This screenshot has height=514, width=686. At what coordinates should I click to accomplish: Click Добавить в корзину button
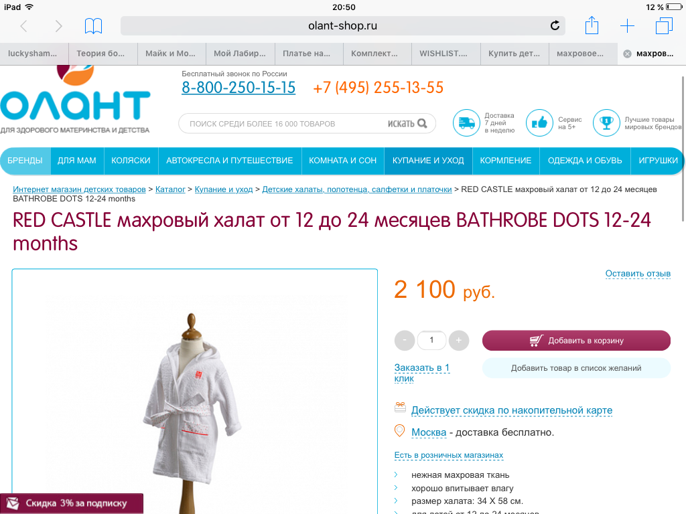576,341
